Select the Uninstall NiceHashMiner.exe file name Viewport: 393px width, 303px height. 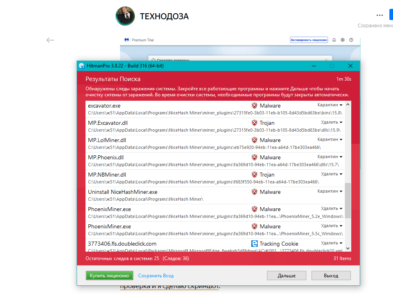click(x=122, y=192)
